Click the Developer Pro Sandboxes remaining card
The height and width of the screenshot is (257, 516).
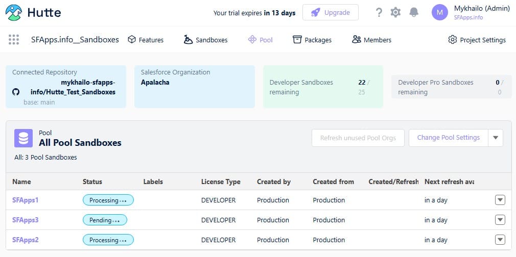(451, 87)
